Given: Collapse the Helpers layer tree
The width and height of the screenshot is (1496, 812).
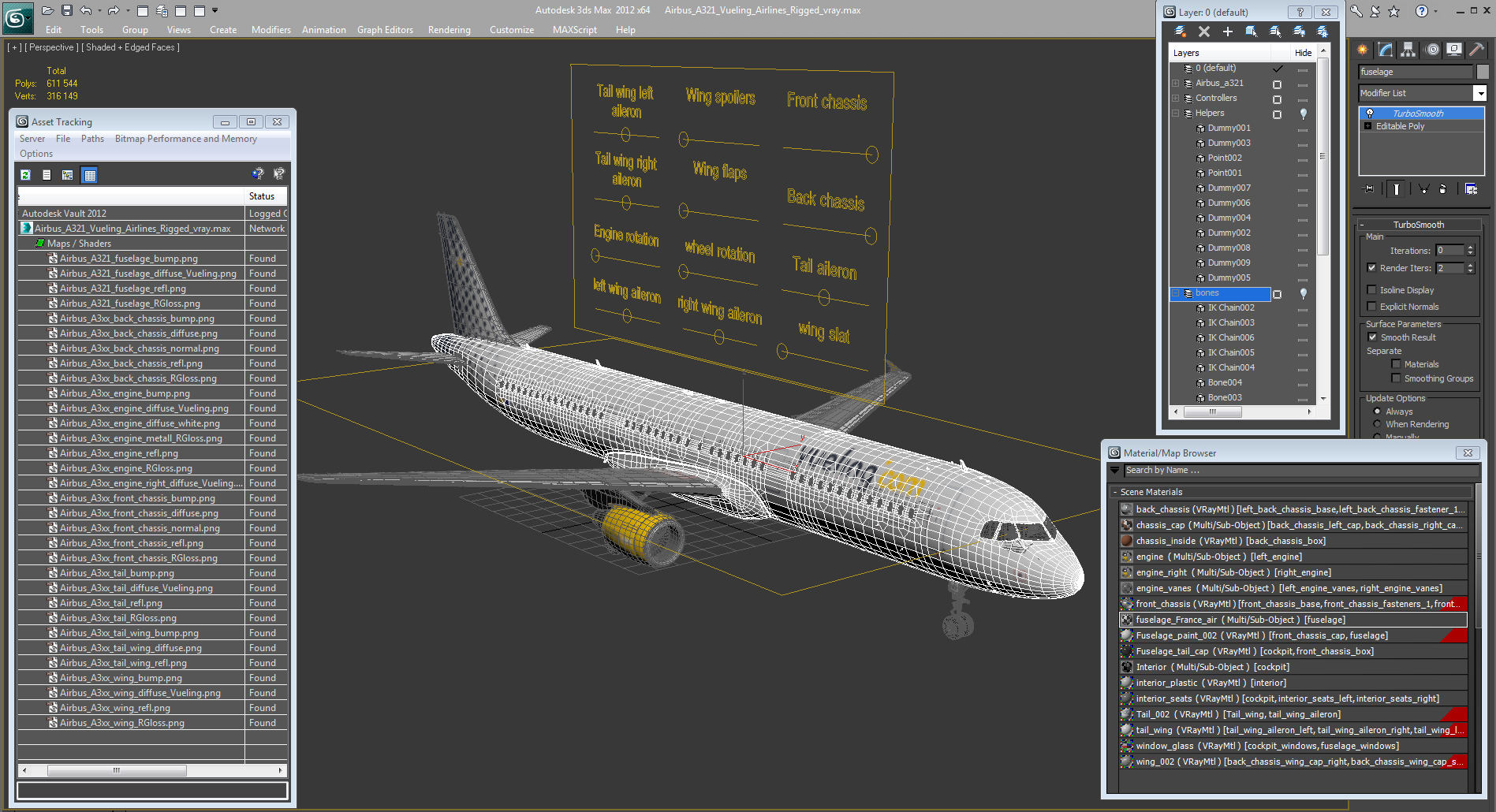Looking at the screenshot, I should (1176, 114).
